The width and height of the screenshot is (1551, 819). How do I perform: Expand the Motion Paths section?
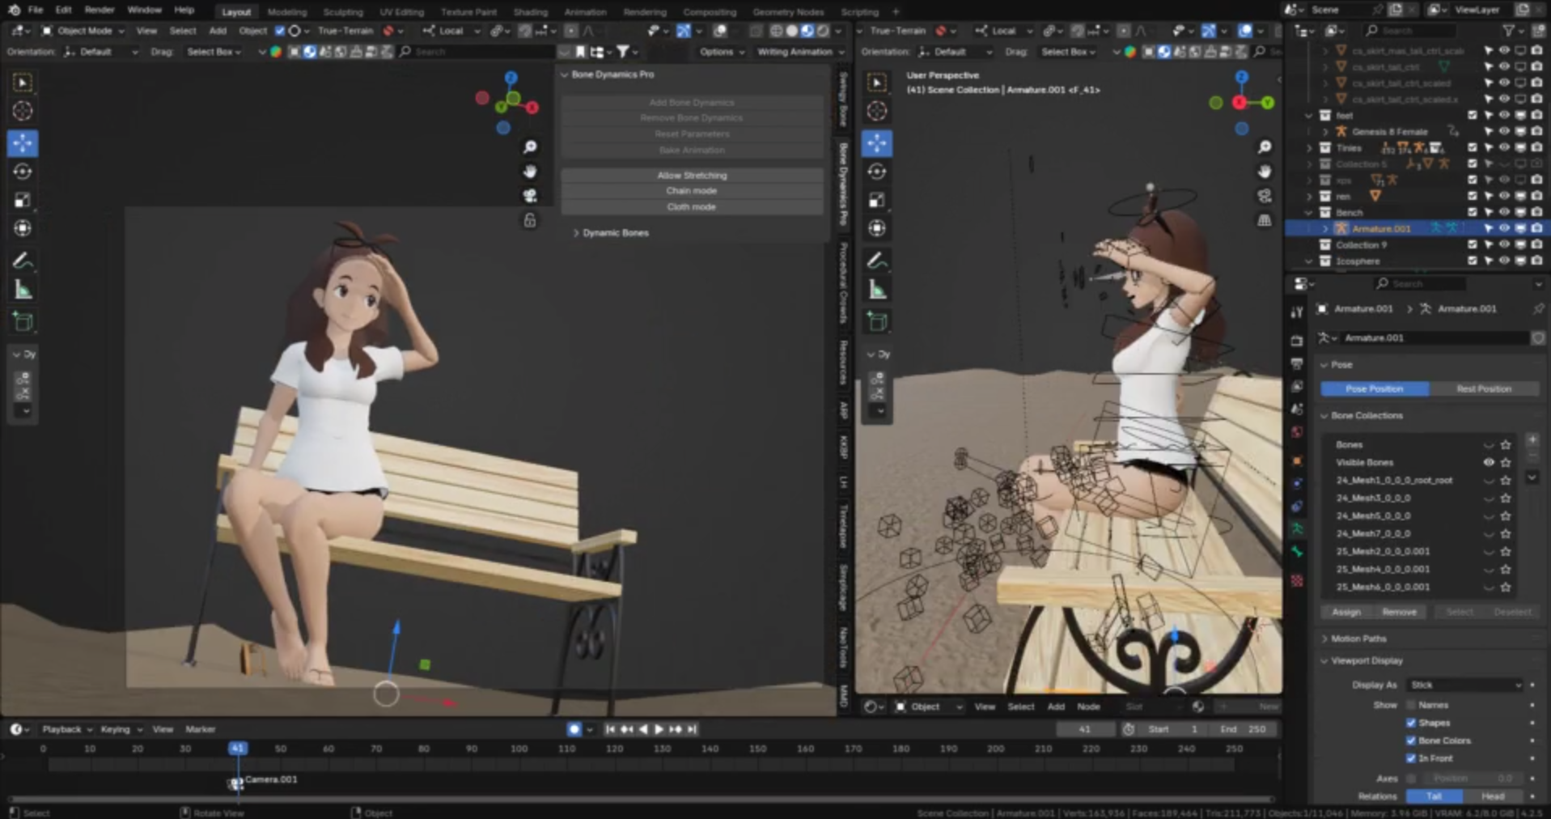point(1358,639)
